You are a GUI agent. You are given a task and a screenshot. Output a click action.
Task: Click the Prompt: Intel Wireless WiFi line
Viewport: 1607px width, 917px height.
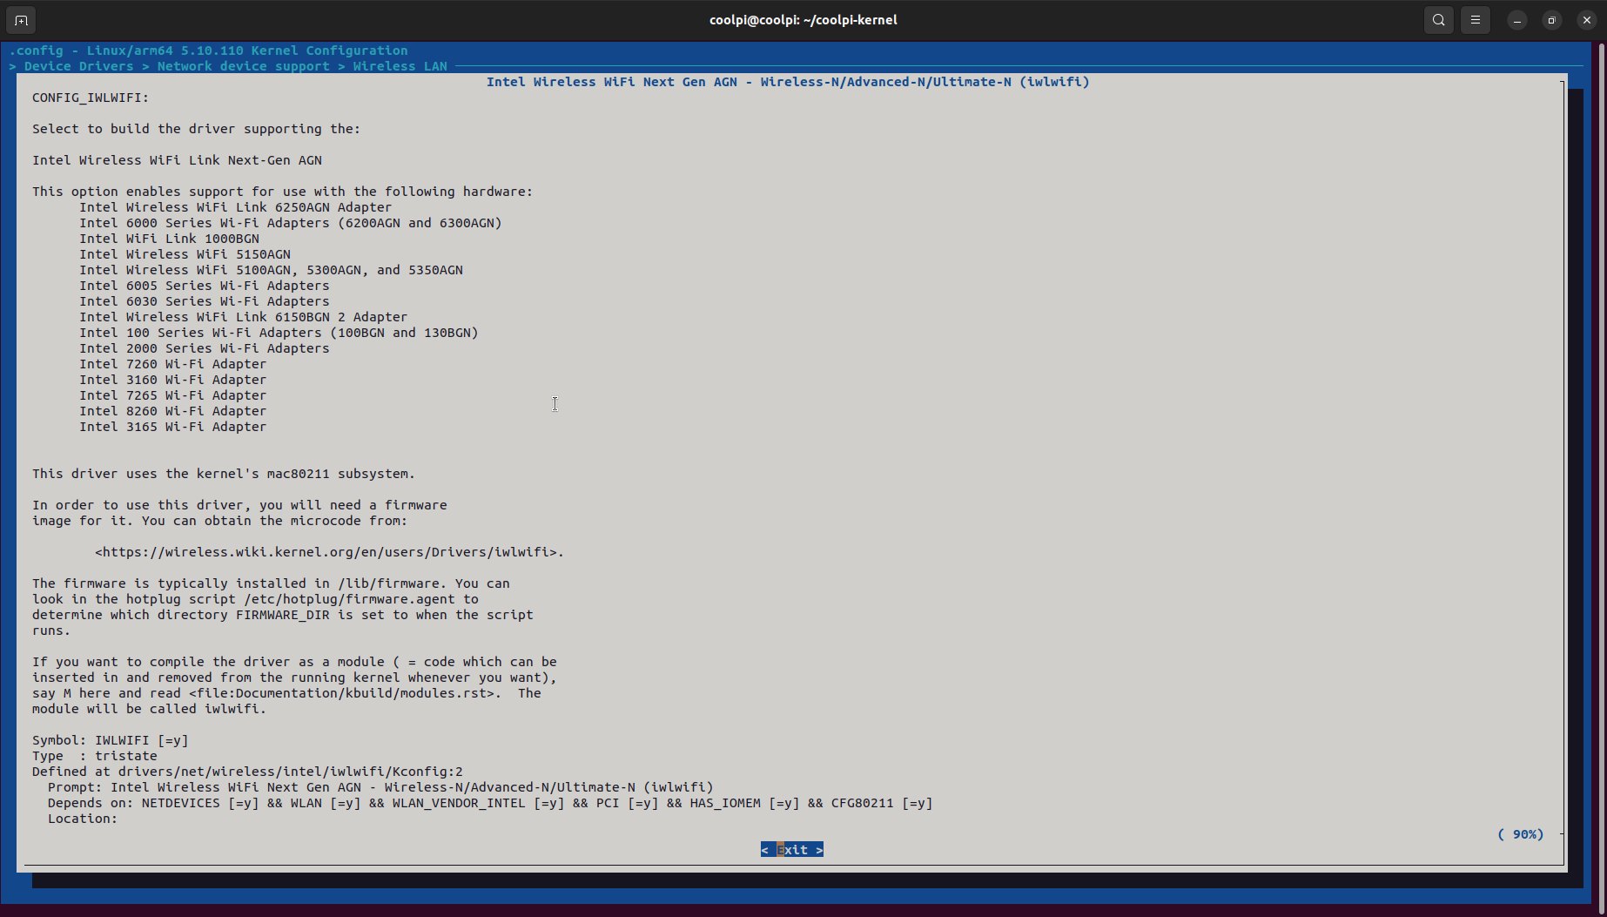(380, 787)
